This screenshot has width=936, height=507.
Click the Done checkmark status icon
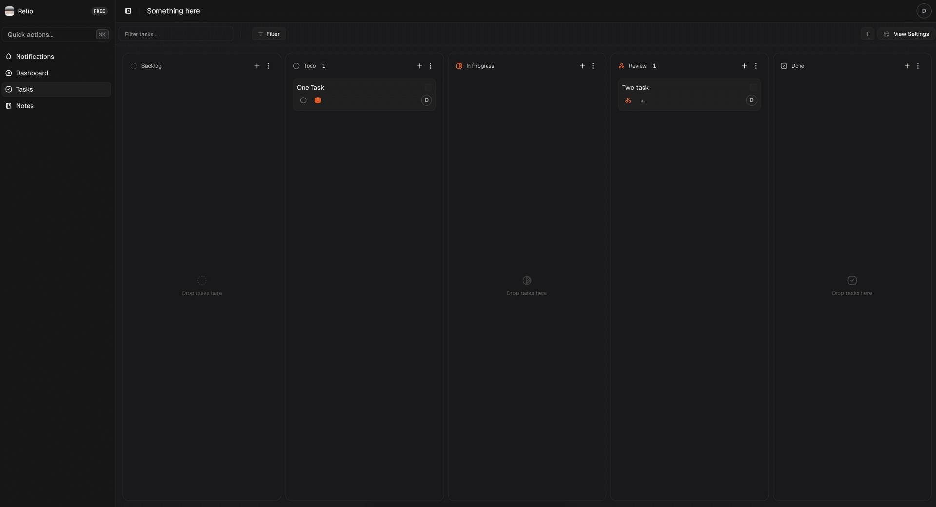tap(783, 66)
